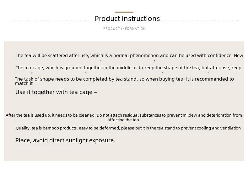Click 'Place, avoid direct sunlight exposure.'

pyautogui.click(x=65, y=140)
